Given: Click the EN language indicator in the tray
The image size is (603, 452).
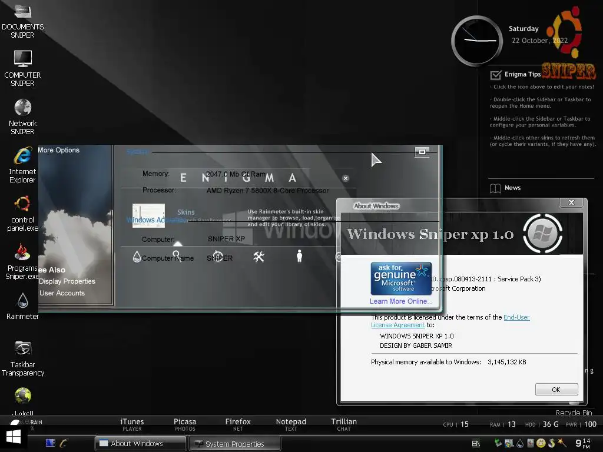Looking at the screenshot, I should [476, 444].
